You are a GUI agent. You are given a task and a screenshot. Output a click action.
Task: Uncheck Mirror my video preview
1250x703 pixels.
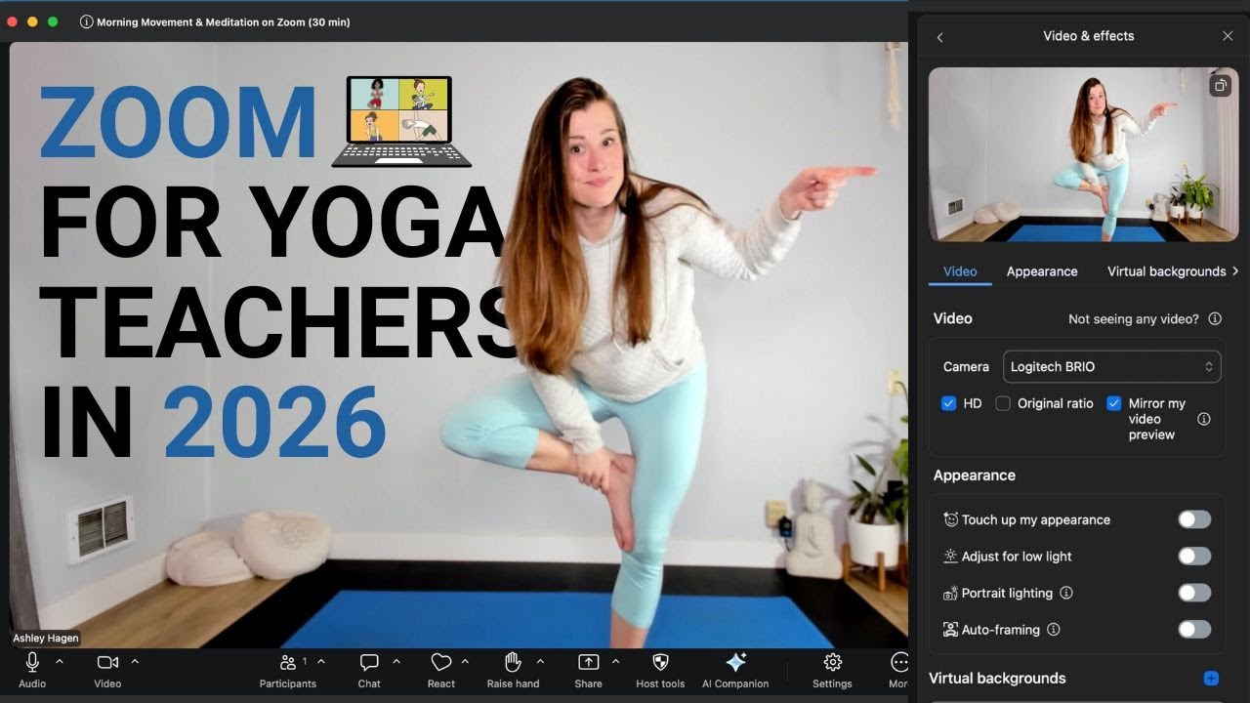(1113, 403)
